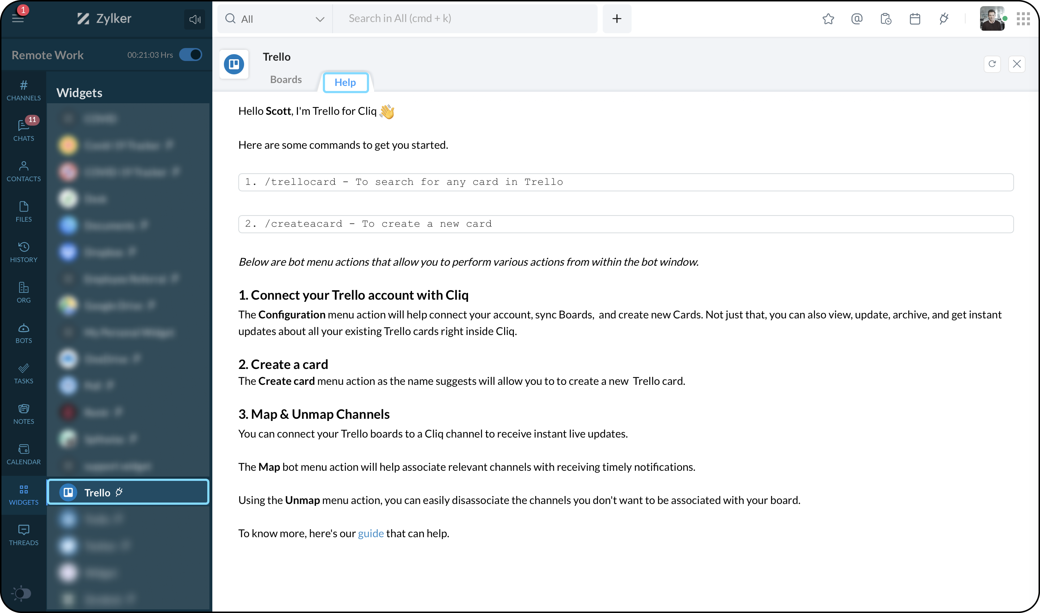Viewport: 1040px width, 613px height.
Task: Open the guide link
Action: click(x=370, y=533)
